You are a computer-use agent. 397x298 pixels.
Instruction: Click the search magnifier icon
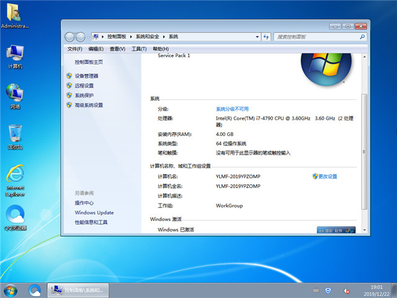tap(362, 37)
